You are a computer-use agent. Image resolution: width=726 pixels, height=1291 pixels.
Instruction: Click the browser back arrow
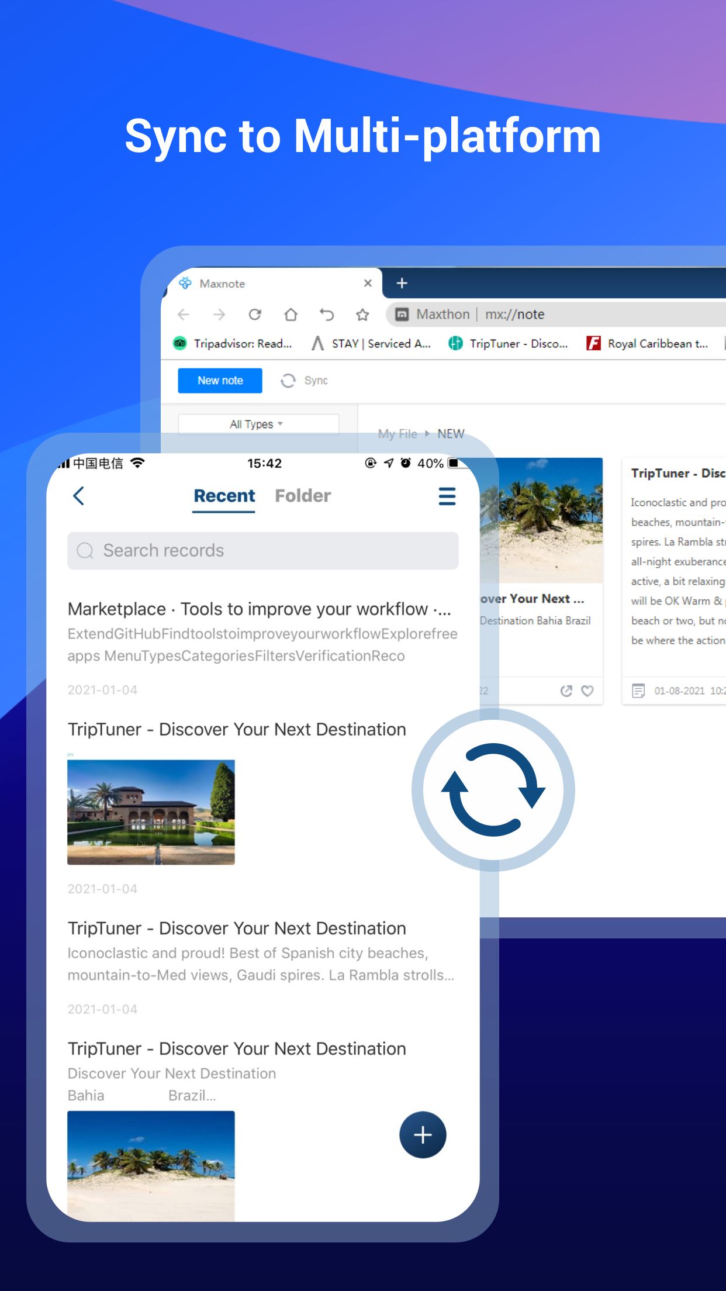click(x=184, y=315)
